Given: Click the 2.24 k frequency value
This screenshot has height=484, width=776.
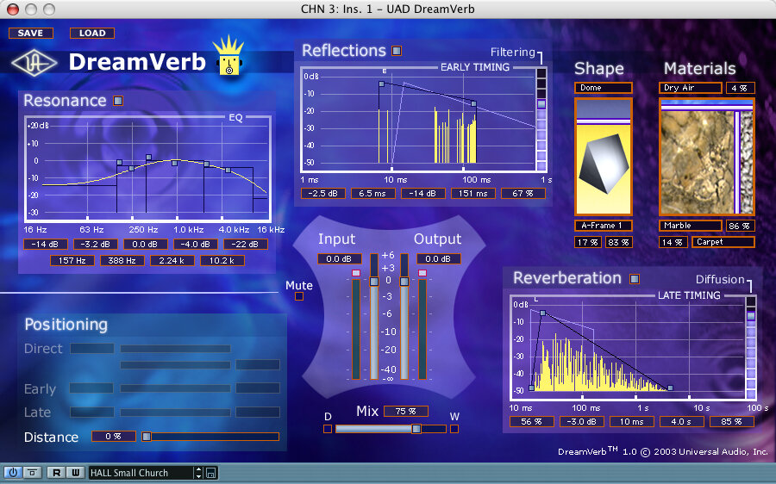Looking at the screenshot, I should tap(172, 261).
